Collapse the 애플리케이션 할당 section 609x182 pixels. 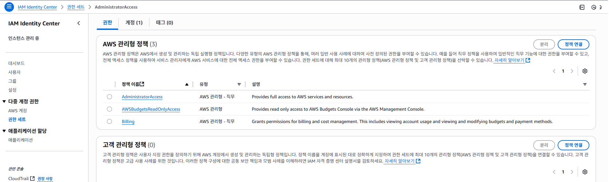[x=4, y=131]
